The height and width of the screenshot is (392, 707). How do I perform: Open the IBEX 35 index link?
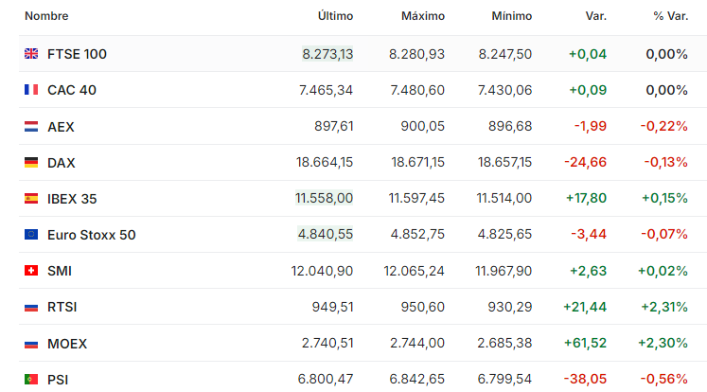(x=72, y=199)
